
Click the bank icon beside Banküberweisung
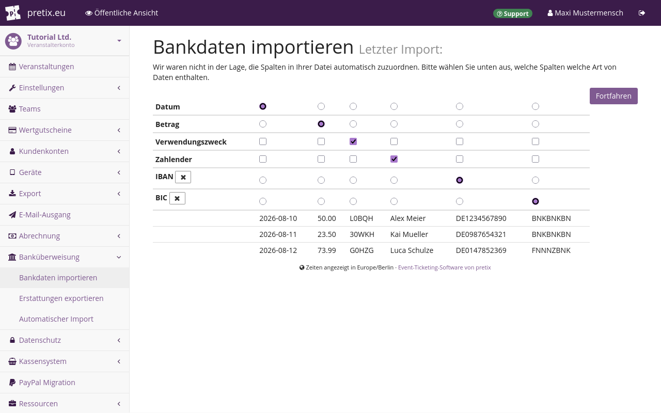tap(12, 257)
